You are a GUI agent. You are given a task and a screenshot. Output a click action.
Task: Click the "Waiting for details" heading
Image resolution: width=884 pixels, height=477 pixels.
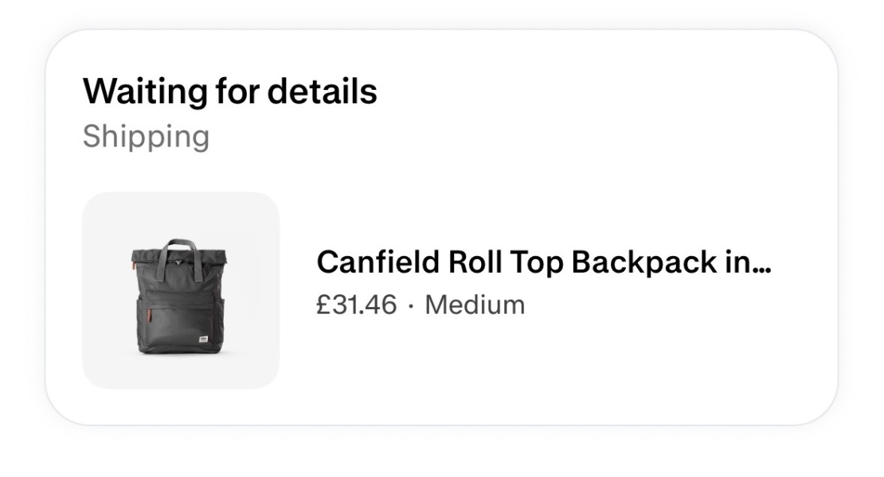pyautogui.click(x=229, y=92)
